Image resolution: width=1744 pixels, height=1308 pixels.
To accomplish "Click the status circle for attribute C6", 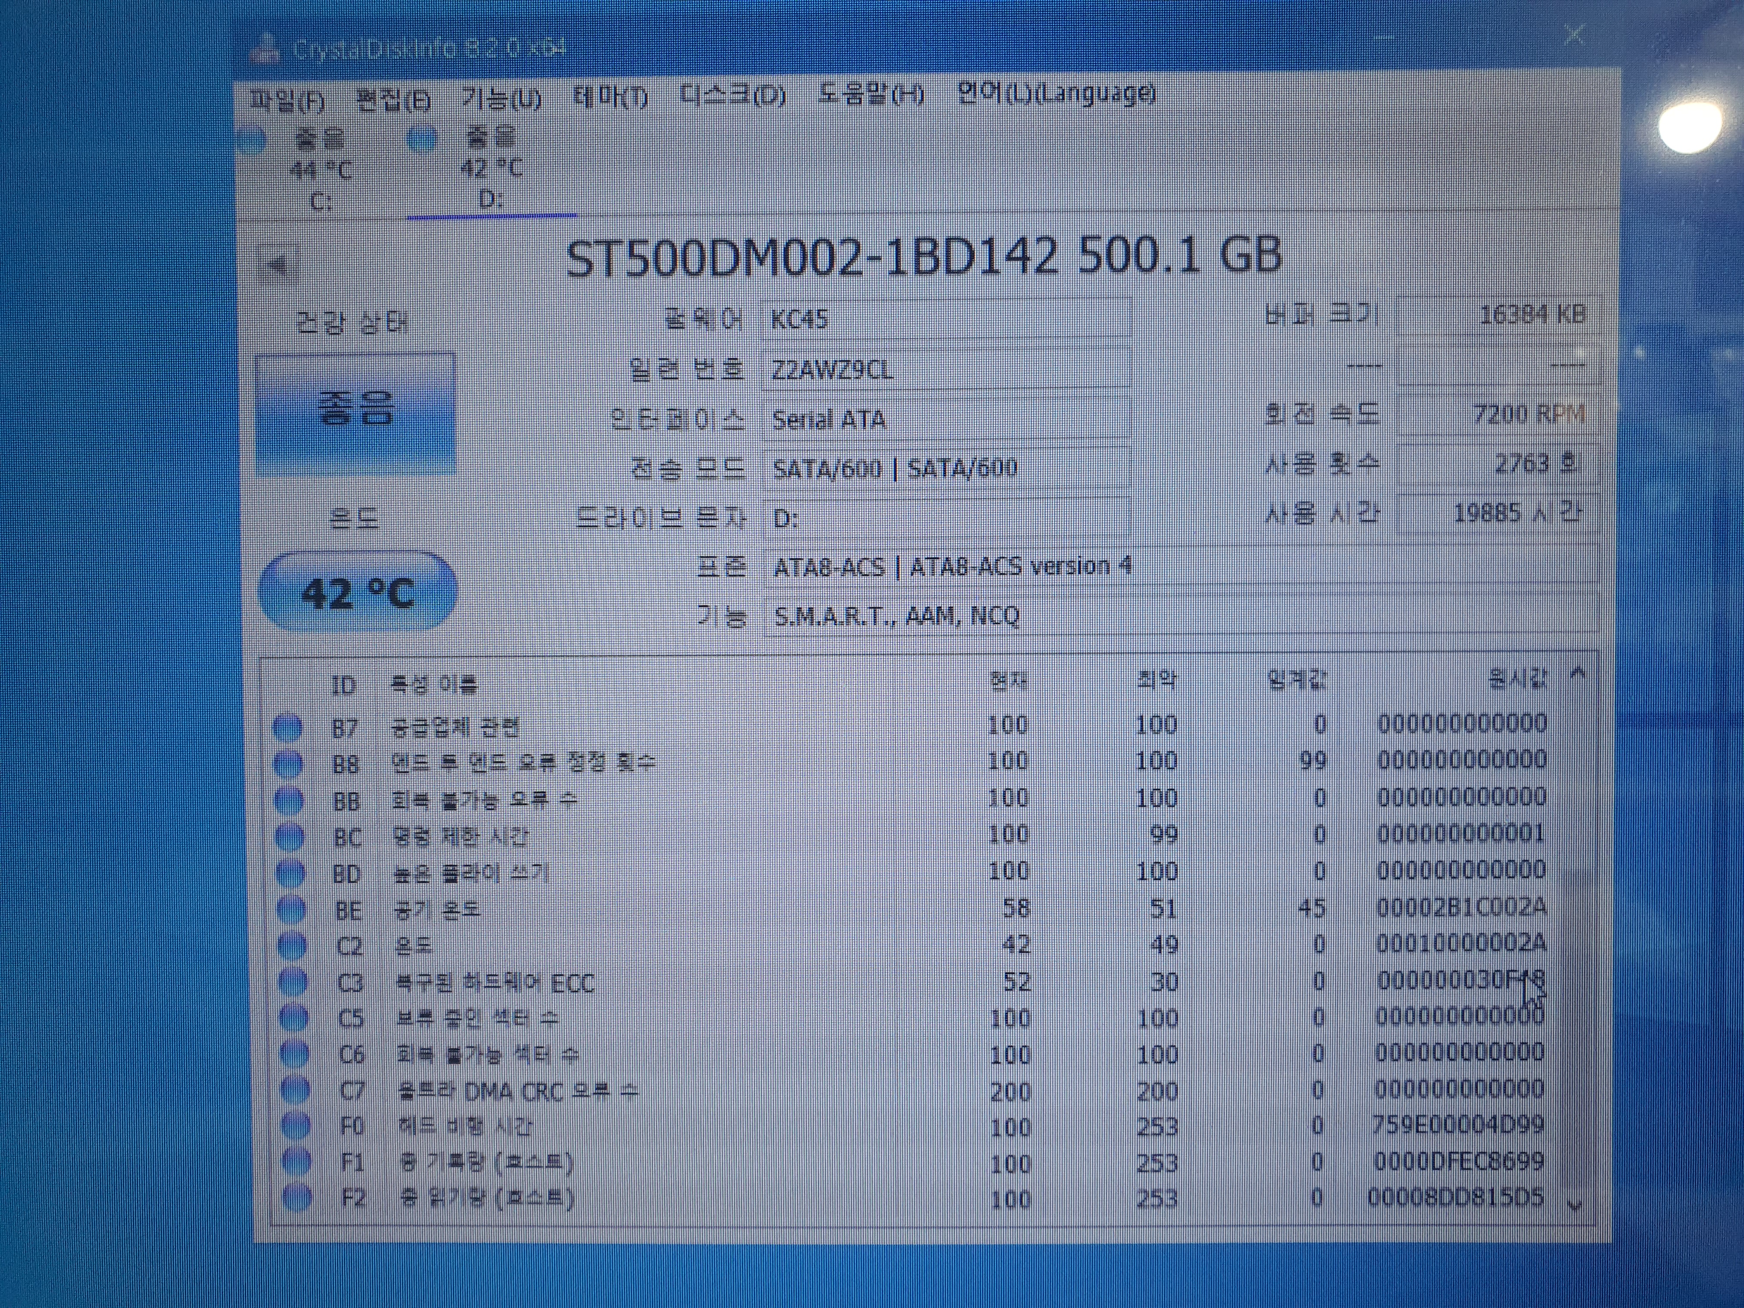I will [294, 1055].
